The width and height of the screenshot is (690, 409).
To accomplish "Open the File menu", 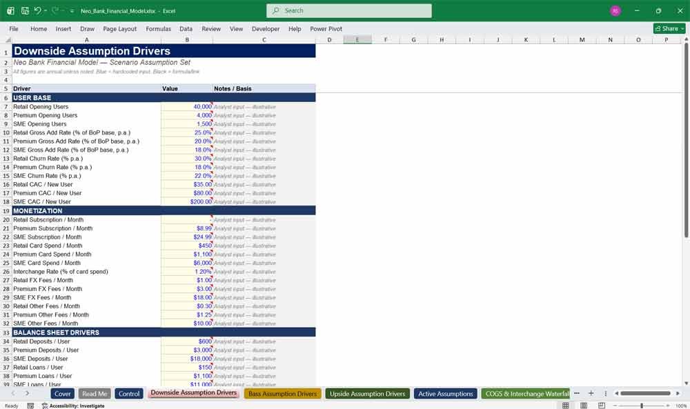I will (x=14, y=28).
